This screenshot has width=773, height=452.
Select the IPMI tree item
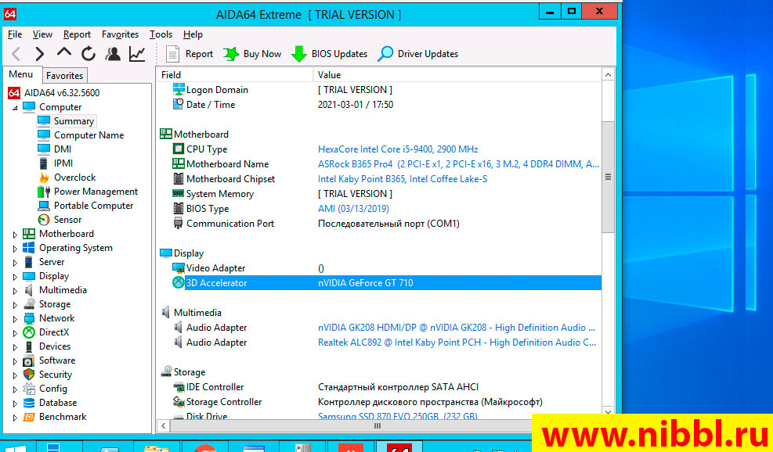pyautogui.click(x=63, y=163)
